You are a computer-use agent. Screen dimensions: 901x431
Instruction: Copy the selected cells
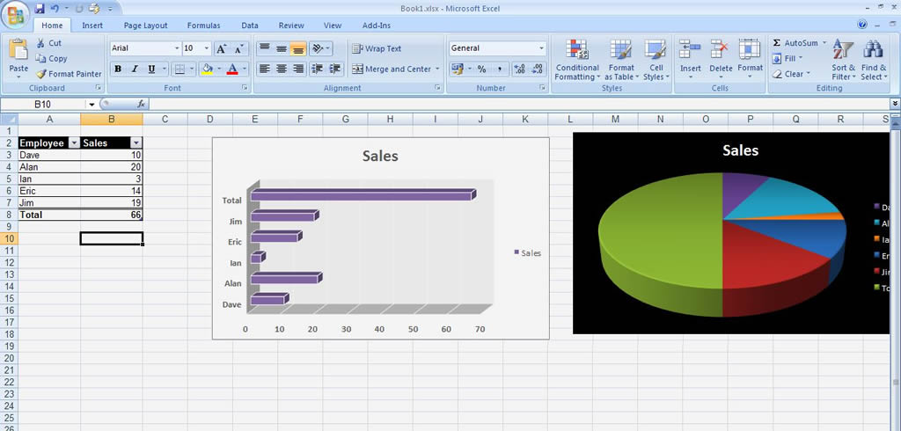click(x=40, y=58)
